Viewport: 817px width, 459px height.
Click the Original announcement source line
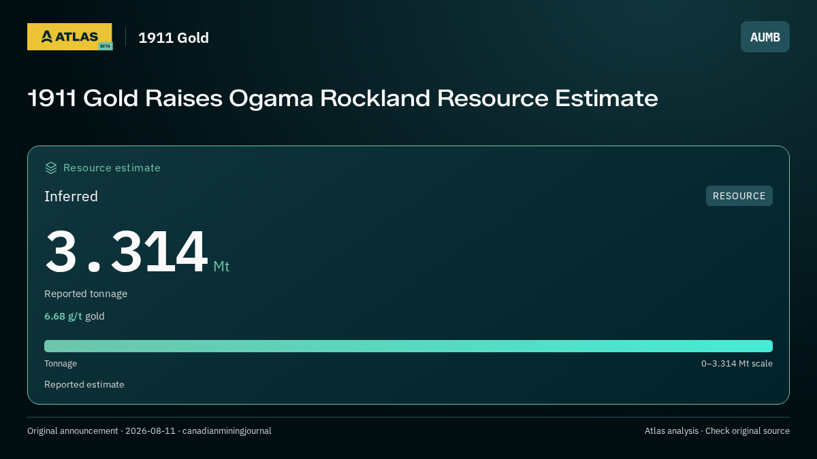[149, 431]
